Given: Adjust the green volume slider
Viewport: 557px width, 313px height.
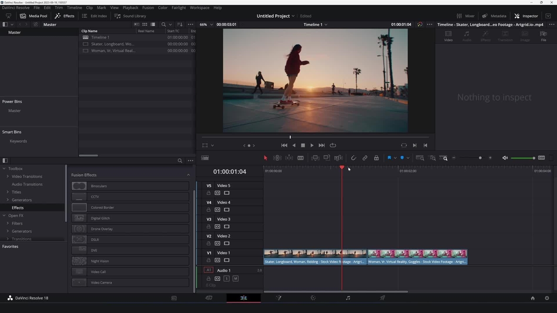Looking at the screenshot, I should tap(522, 158).
